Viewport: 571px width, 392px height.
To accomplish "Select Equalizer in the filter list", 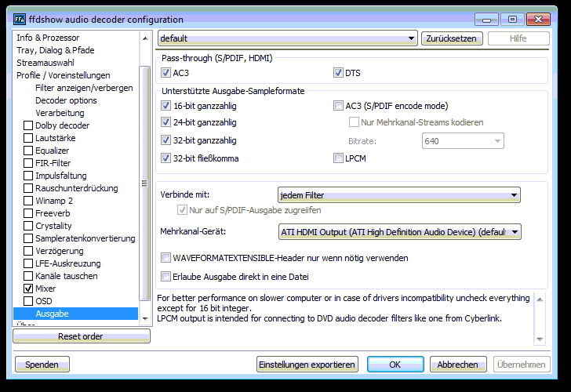I will click(52, 151).
